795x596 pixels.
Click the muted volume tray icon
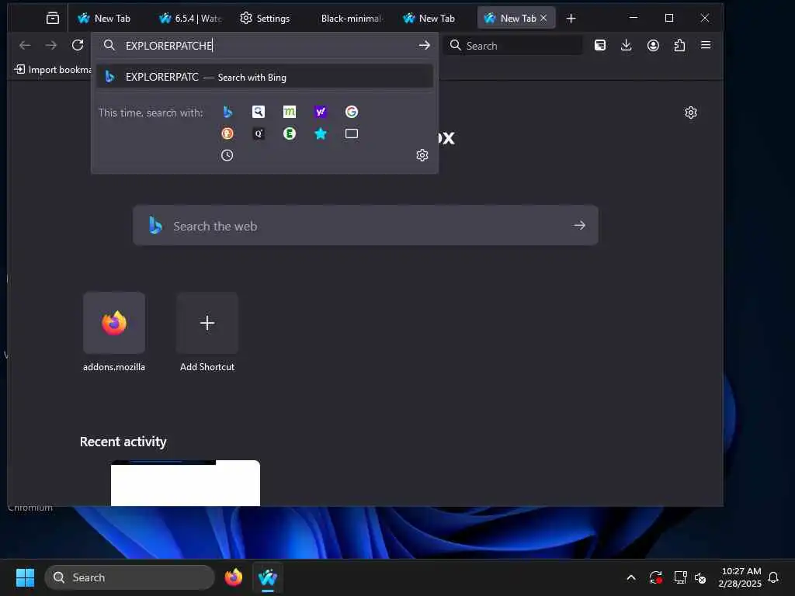701,577
